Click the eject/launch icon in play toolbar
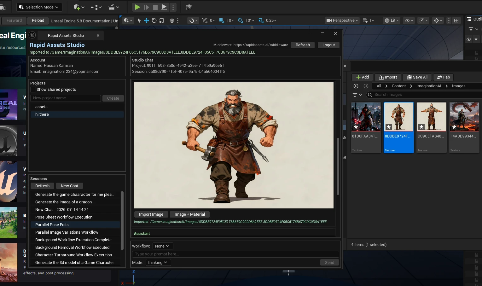 (164, 7)
